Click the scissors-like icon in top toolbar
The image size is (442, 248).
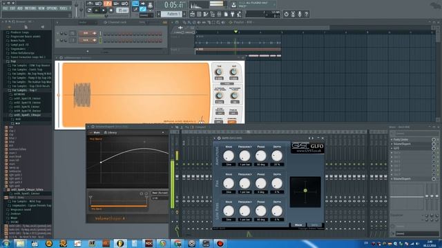coord(293,14)
